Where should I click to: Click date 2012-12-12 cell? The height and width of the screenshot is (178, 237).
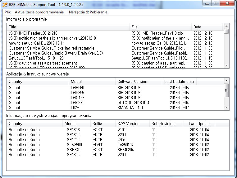tap(203, 43)
